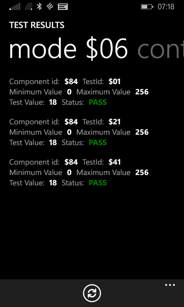Select the TEST RESULTS page title

pyautogui.click(x=37, y=25)
